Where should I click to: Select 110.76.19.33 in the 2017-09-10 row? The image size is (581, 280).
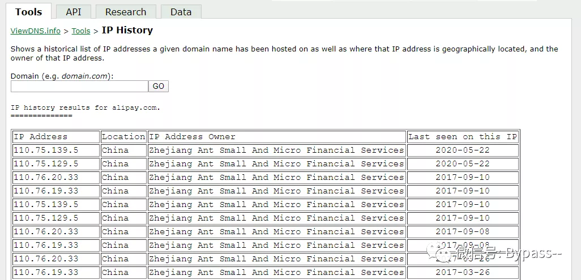click(45, 191)
